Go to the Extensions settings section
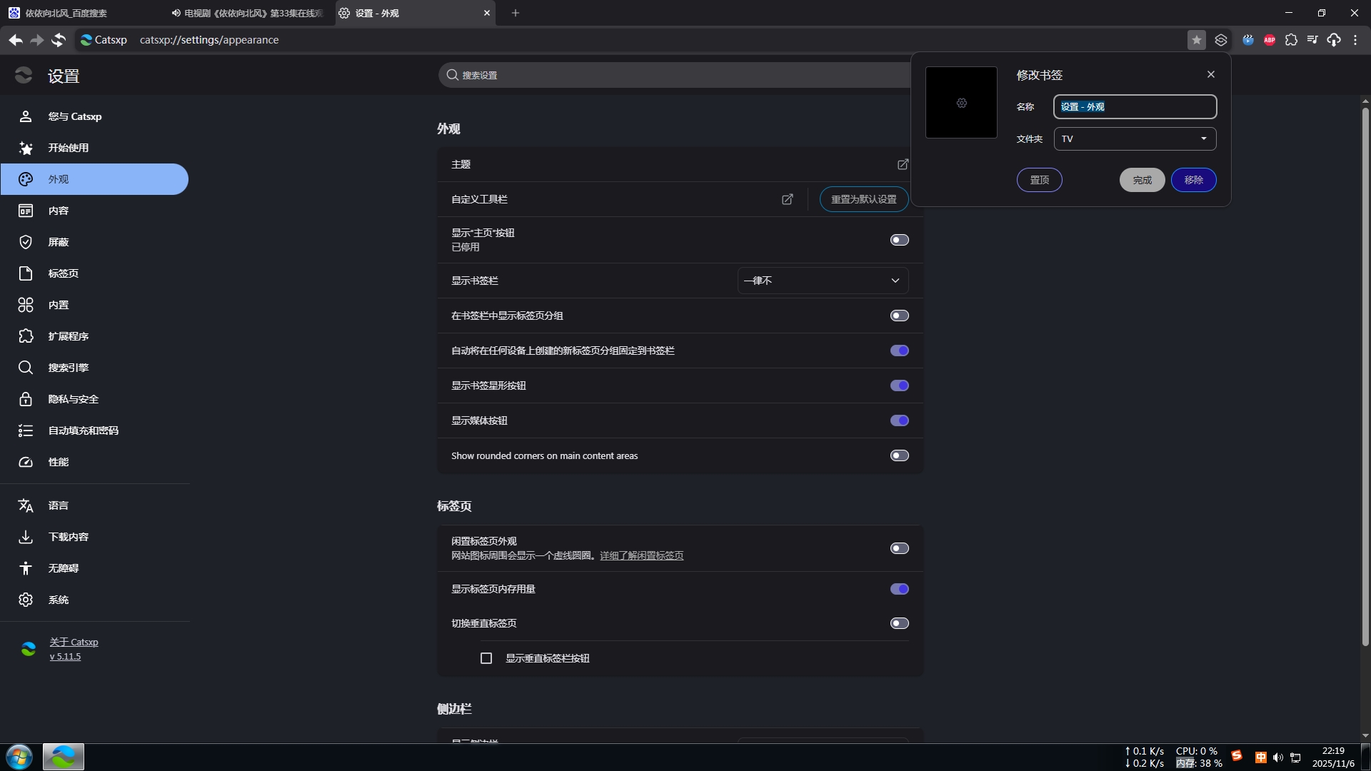This screenshot has width=1371, height=771. 68,336
